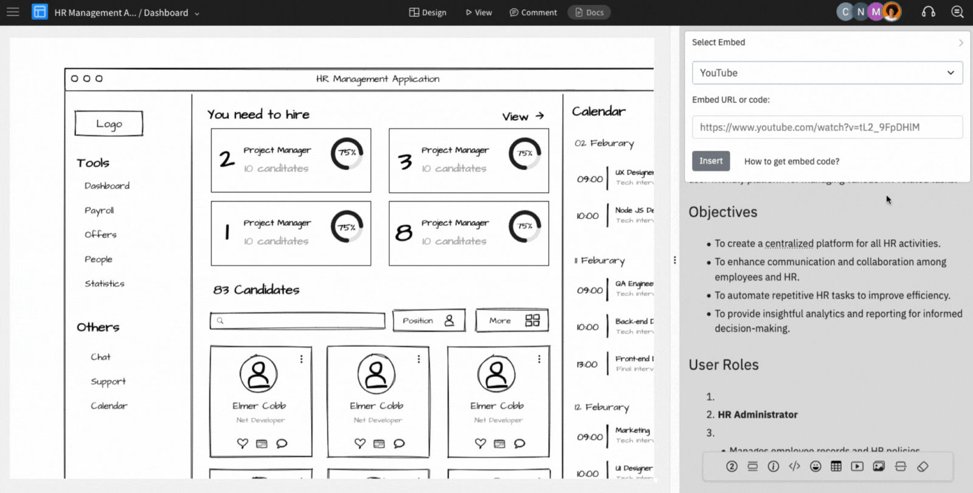
Task: Select Statistics in wireframe Tools menu
Action: [105, 284]
